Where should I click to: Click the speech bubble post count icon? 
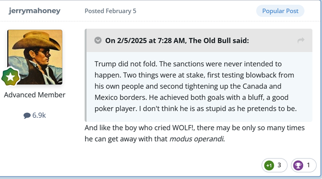tap(27, 116)
